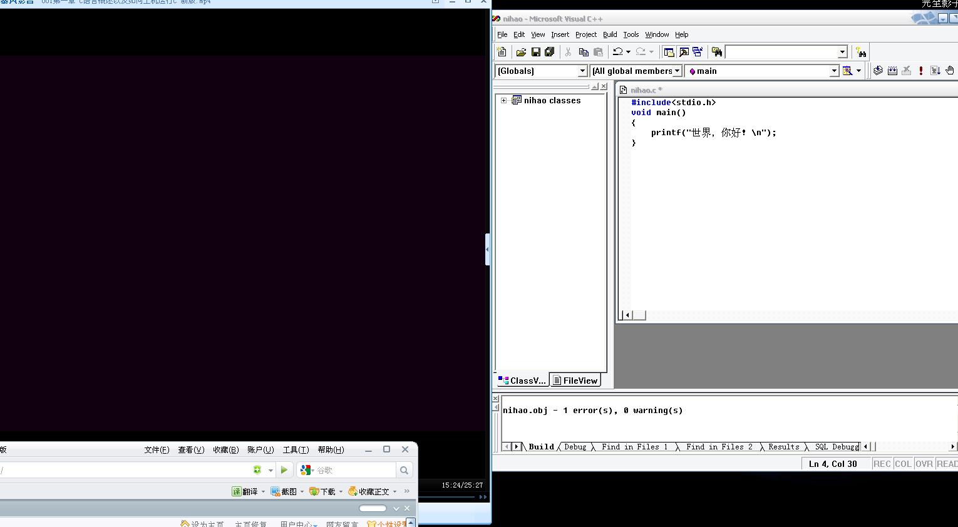Image resolution: width=958 pixels, height=527 pixels.
Task: Click the Stop Build icon
Action: point(906,71)
